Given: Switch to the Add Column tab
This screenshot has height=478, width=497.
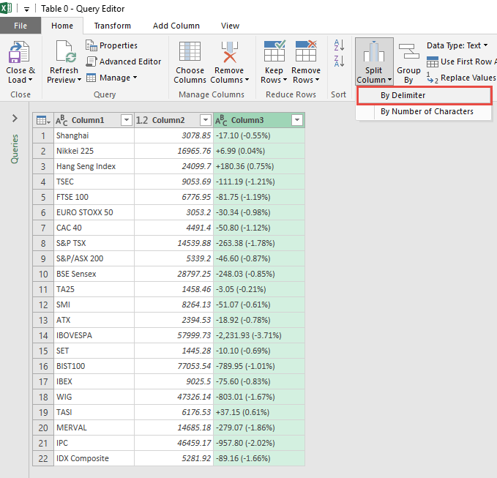Looking at the screenshot, I should coord(176,26).
